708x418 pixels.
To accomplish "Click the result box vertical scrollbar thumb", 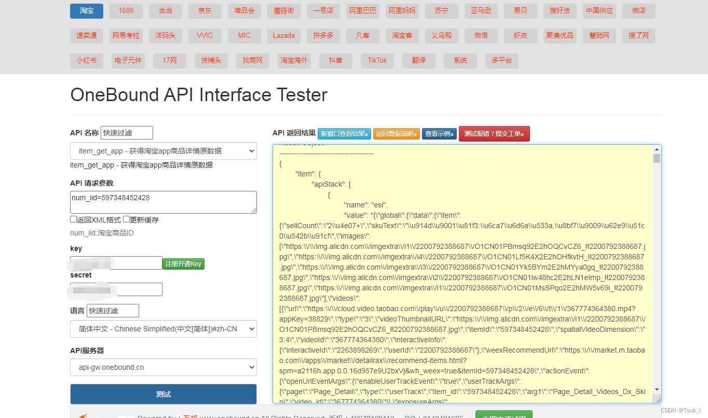I will pos(657,159).
